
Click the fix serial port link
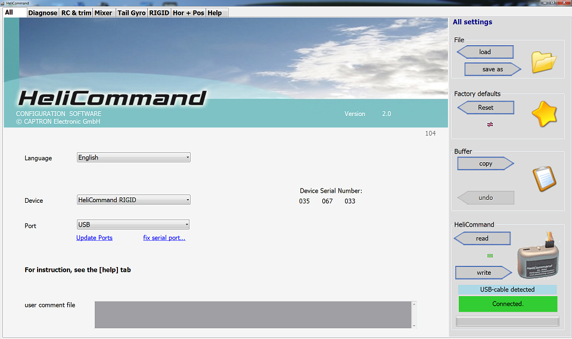coord(164,238)
